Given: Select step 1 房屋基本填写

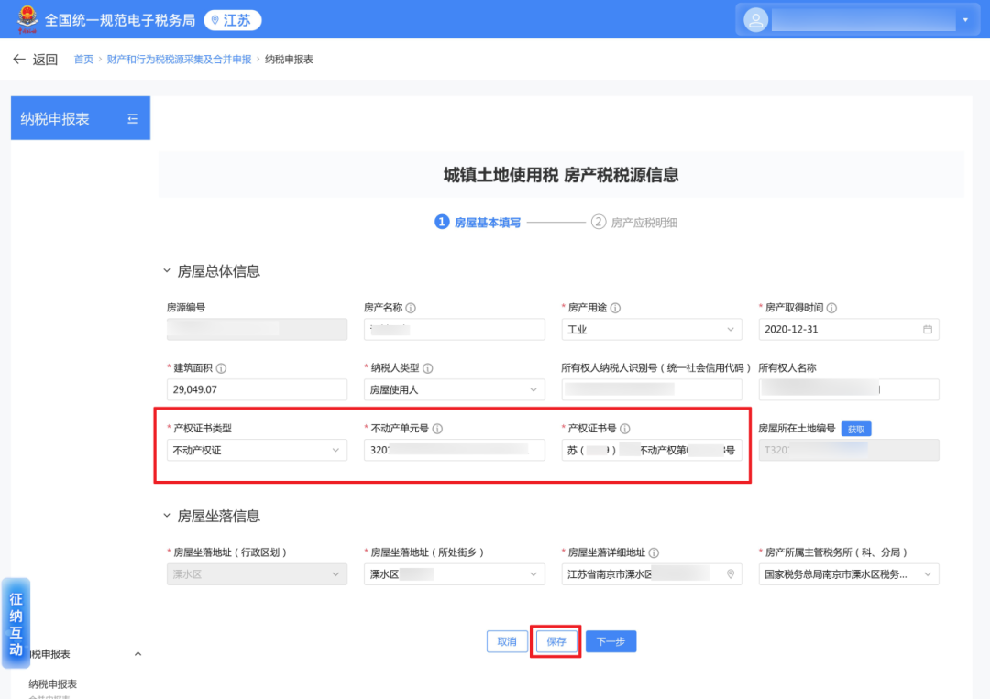Looking at the screenshot, I should pyautogui.click(x=478, y=222).
